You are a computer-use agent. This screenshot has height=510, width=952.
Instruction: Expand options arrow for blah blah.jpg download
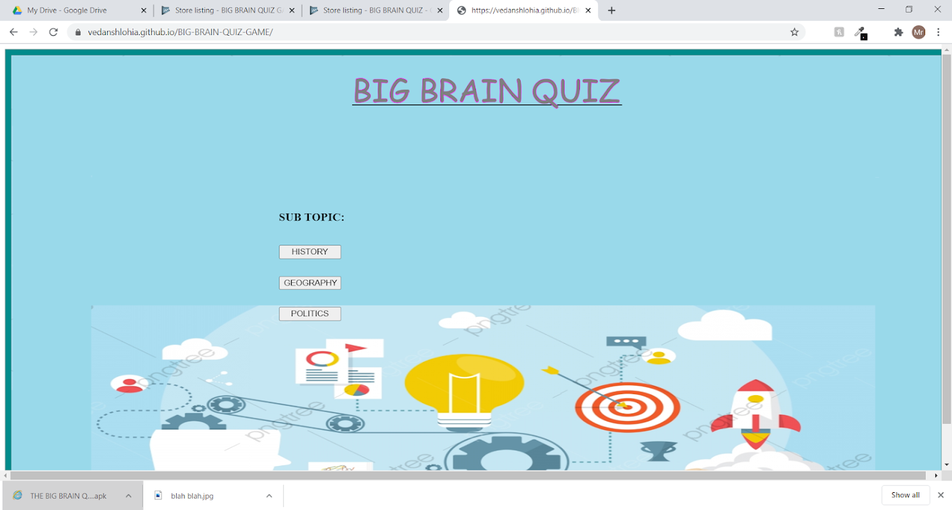coord(269,495)
